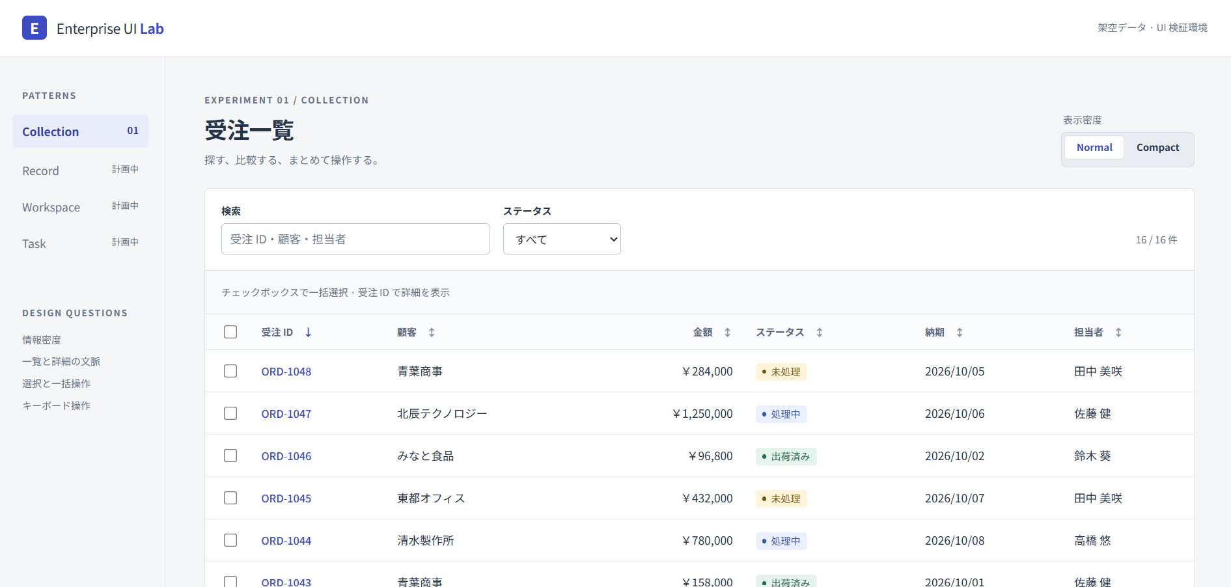Open the Collection pattern in sidebar
1231x587 pixels.
pyautogui.click(x=80, y=131)
